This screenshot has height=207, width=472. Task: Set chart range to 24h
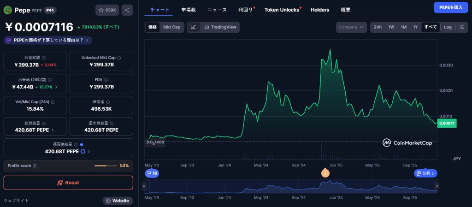click(x=378, y=27)
